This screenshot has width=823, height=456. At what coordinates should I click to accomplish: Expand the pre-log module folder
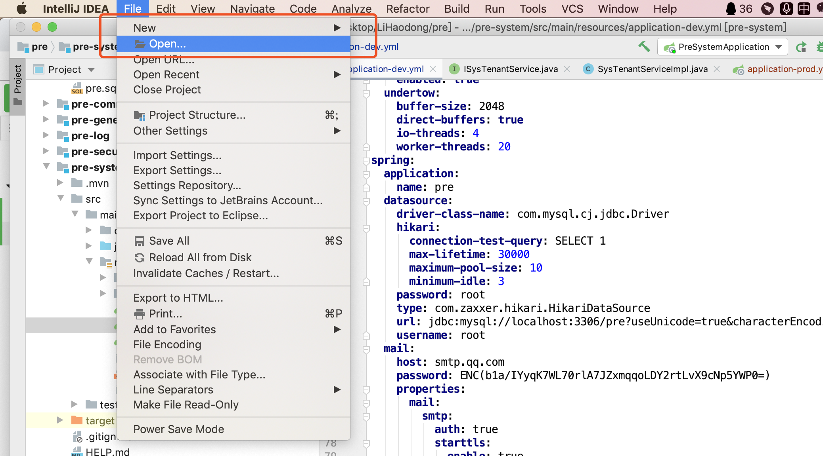click(46, 135)
